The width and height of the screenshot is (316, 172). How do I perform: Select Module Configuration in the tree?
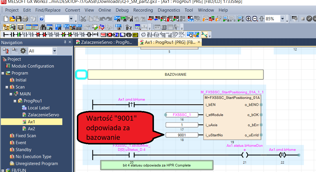click(x=33, y=66)
